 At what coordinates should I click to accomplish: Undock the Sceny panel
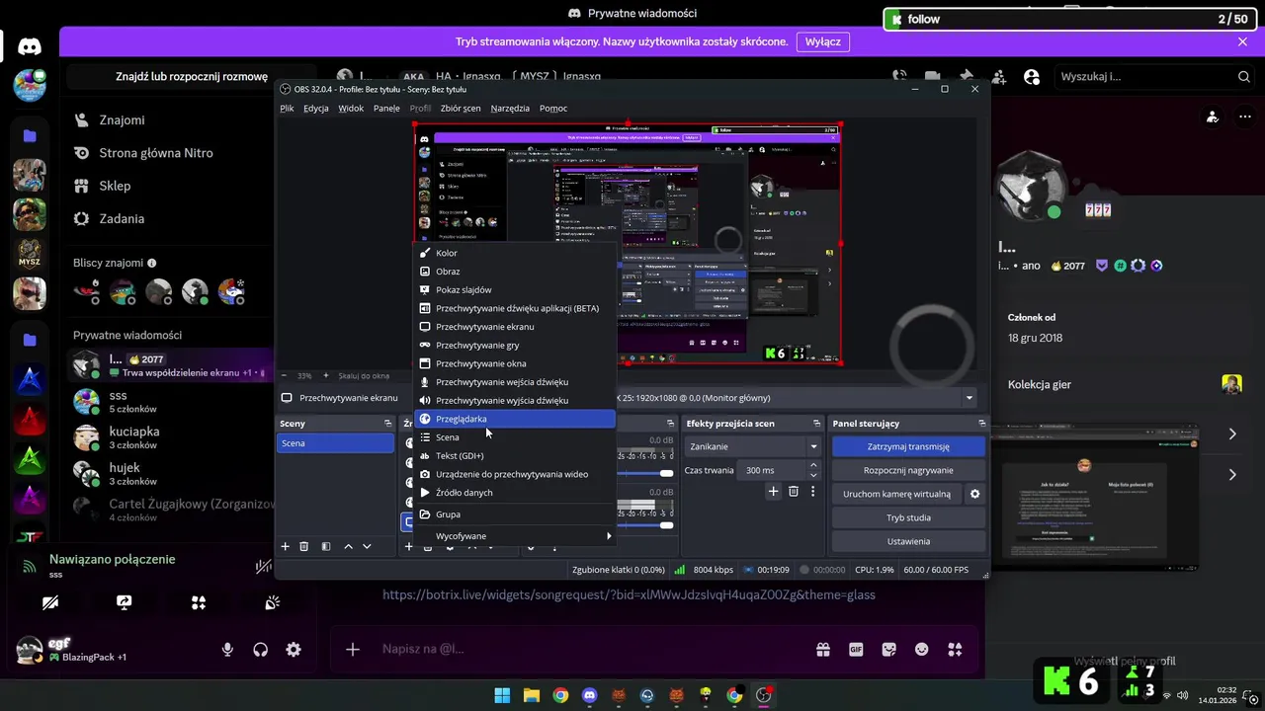(x=388, y=424)
